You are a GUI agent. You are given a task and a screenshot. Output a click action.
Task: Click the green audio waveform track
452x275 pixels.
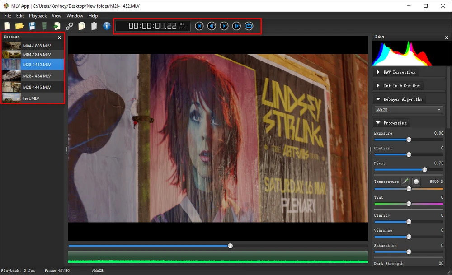218,257
